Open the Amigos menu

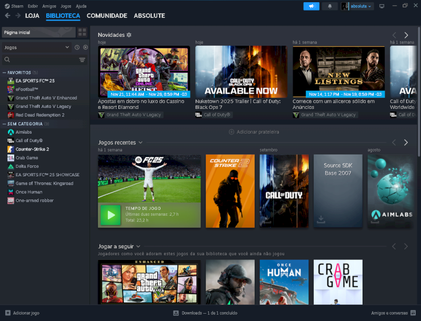pyautogui.click(x=49, y=6)
